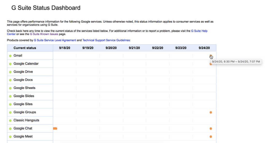Click the Google Docs service name
Viewport: 265px width, 143px height.
[23, 80]
